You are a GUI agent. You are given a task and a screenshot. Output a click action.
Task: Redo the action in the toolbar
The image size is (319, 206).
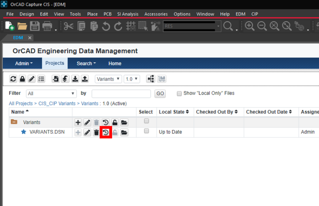click(118, 26)
